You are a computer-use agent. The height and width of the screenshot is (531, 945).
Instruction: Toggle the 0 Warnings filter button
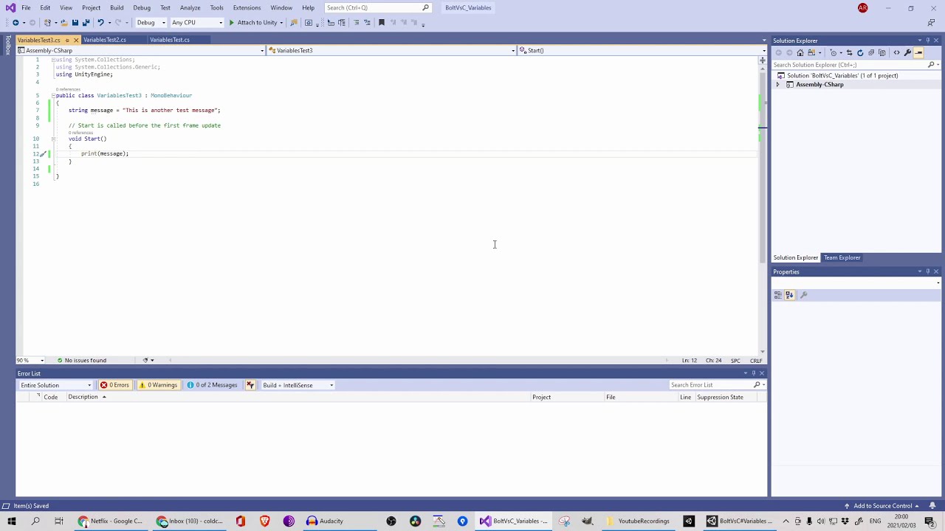pos(158,385)
